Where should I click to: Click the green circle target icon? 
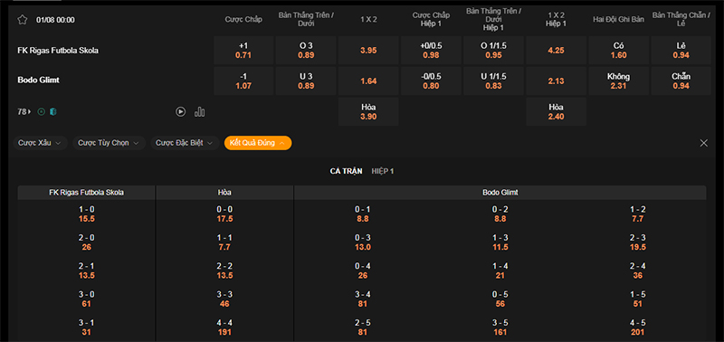41,111
